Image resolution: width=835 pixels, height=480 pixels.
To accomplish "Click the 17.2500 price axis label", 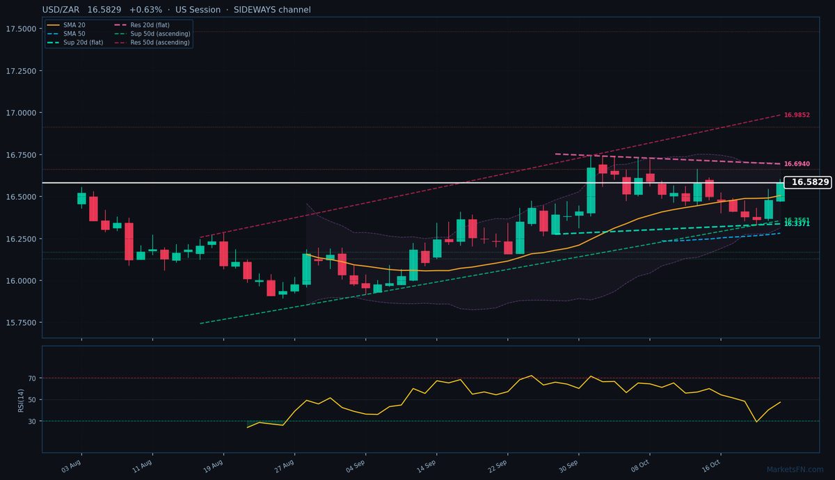I will coord(21,71).
